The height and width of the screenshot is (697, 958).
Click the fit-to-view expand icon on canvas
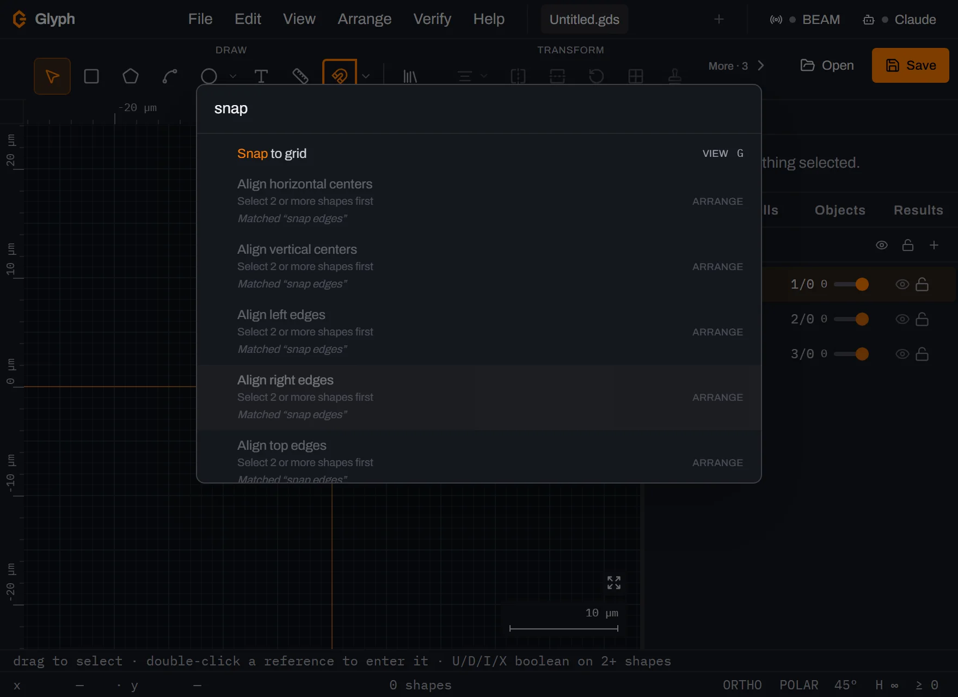pyautogui.click(x=614, y=583)
